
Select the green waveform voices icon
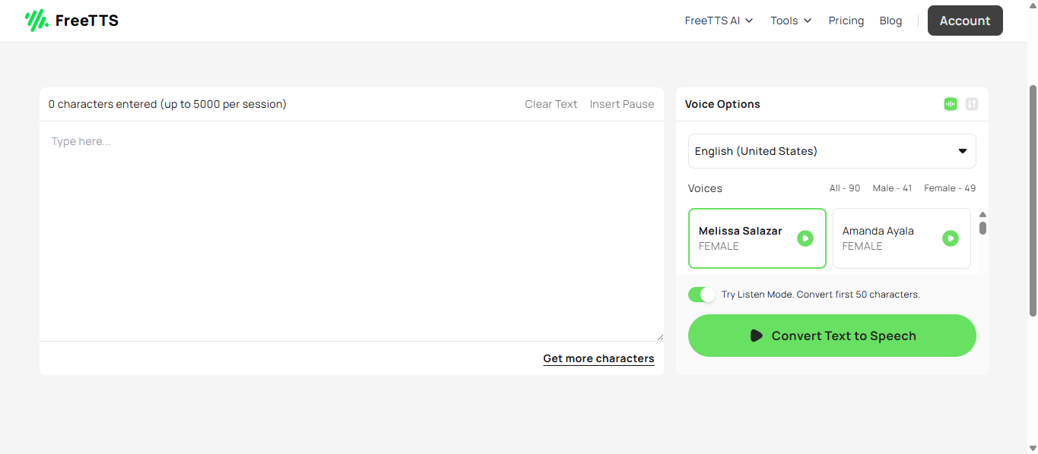point(950,104)
